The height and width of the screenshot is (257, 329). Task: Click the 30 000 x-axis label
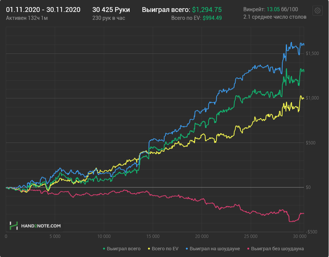click(300, 236)
